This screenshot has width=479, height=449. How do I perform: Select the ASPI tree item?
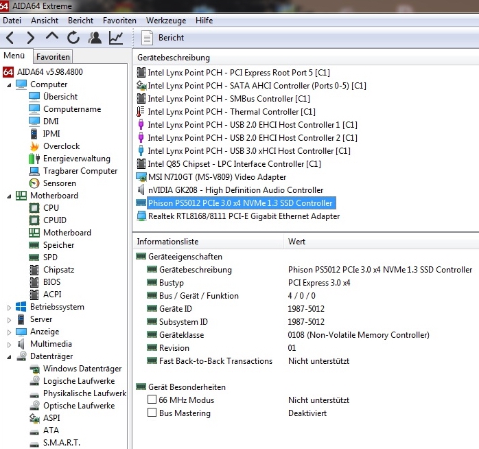pos(51,418)
